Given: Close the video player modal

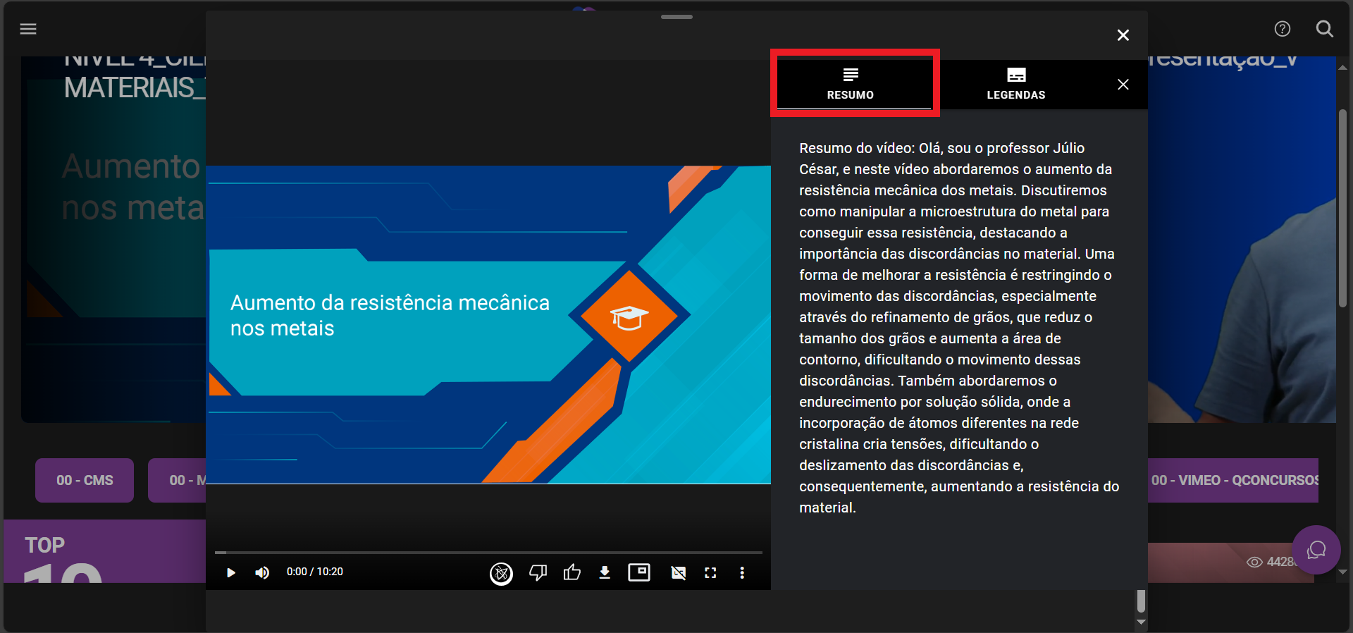Looking at the screenshot, I should (x=1123, y=35).
